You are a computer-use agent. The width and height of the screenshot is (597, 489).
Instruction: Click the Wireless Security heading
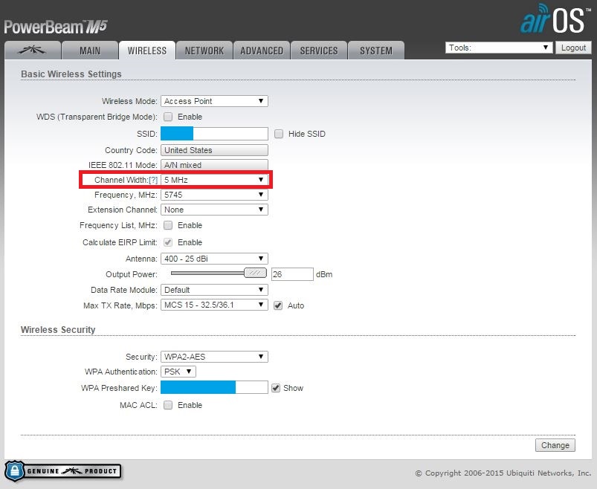[x=58, y=329]
